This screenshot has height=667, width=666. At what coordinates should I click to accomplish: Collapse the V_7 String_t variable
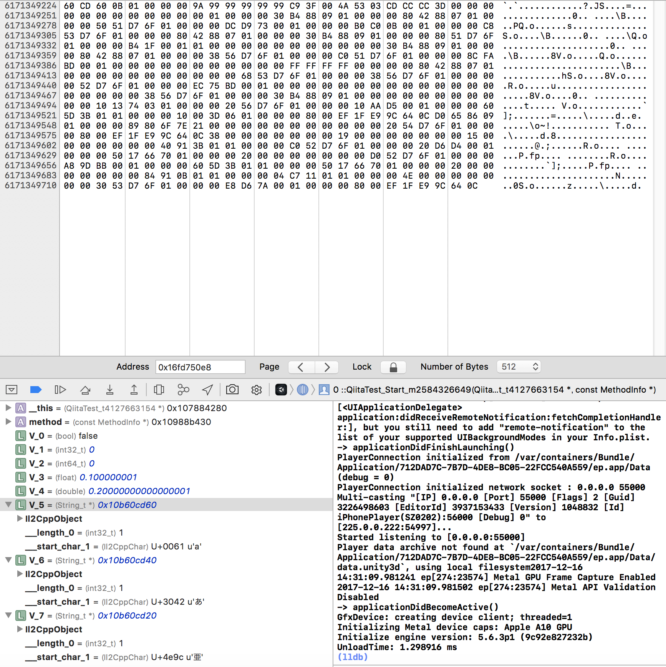[x=8, y=616]
